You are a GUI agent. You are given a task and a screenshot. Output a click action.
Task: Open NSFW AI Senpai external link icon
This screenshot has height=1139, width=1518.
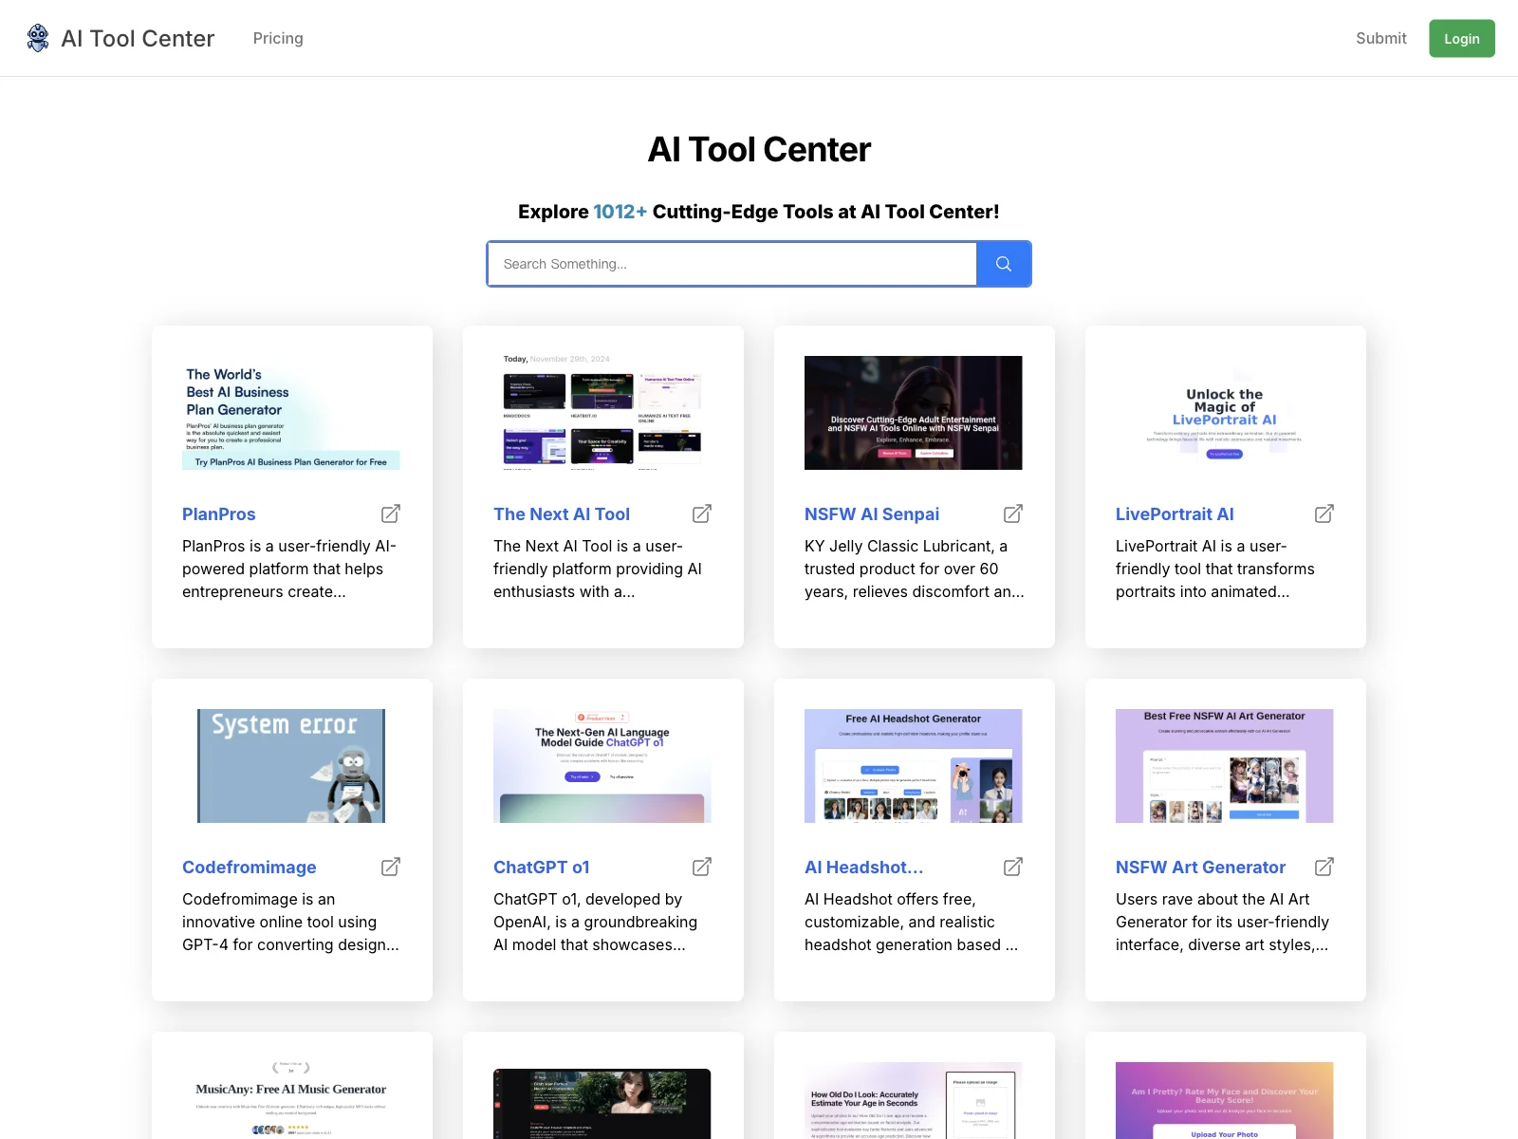coord(1013,513)
